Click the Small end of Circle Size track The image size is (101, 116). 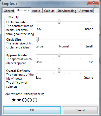click(91, 39)
